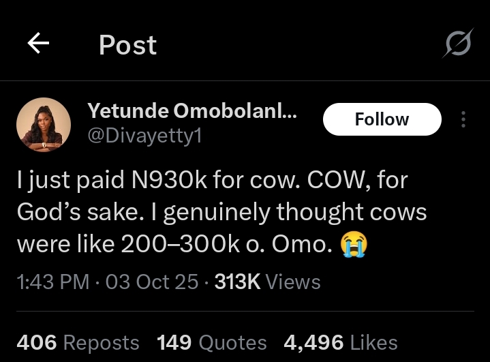Click the 03 Oct 25 date
490x362 pixels.
pyautogui.click(x=152, y=282)
